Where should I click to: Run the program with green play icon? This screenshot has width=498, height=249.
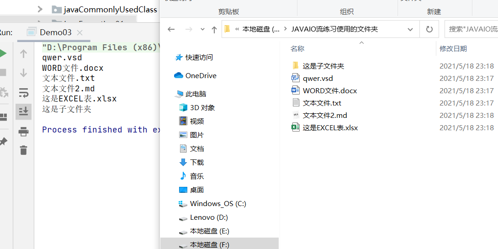pos(3,53)
